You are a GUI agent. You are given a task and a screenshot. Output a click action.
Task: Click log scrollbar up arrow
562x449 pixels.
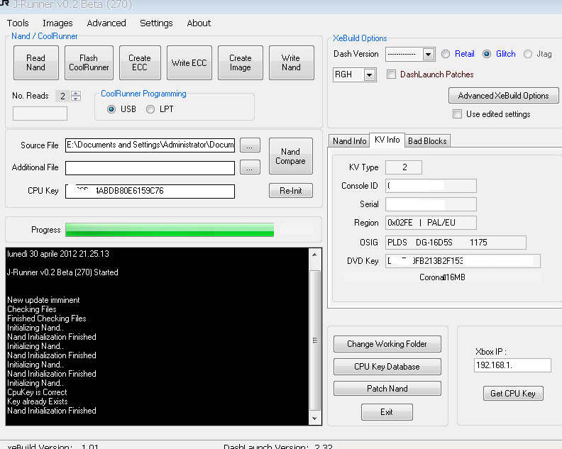(x=314, y=255)
